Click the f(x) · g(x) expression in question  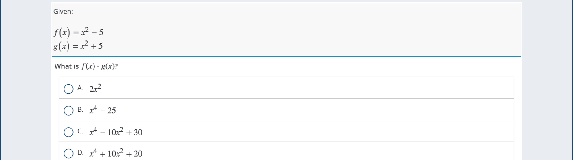(x=98, y=67)
